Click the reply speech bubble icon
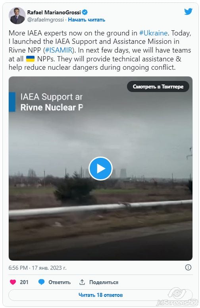 [x=41, y=282]
